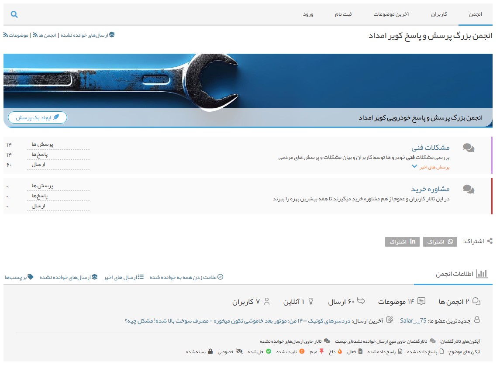Click پرسش های اخیر text link
This screenshot has width=500, height=368.
[434, 167]
